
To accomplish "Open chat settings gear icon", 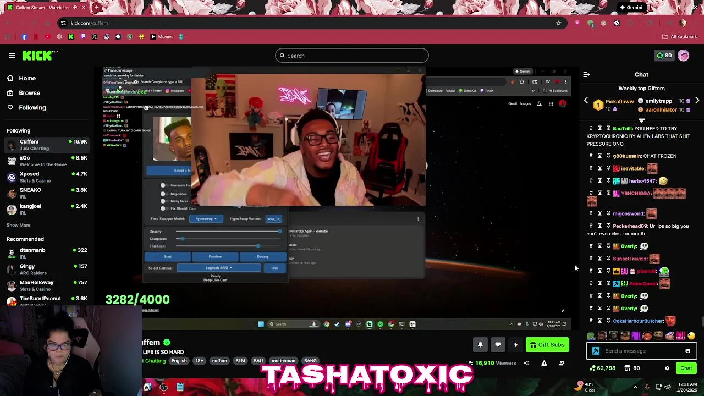I will (x=667, y=369).
